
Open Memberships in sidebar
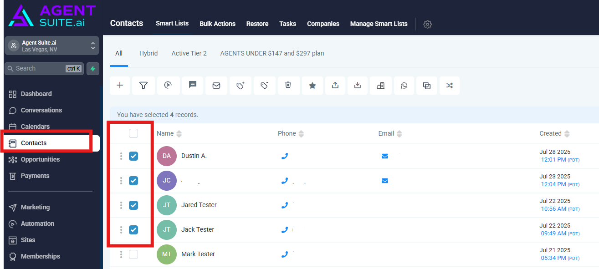tap(40, 256)
